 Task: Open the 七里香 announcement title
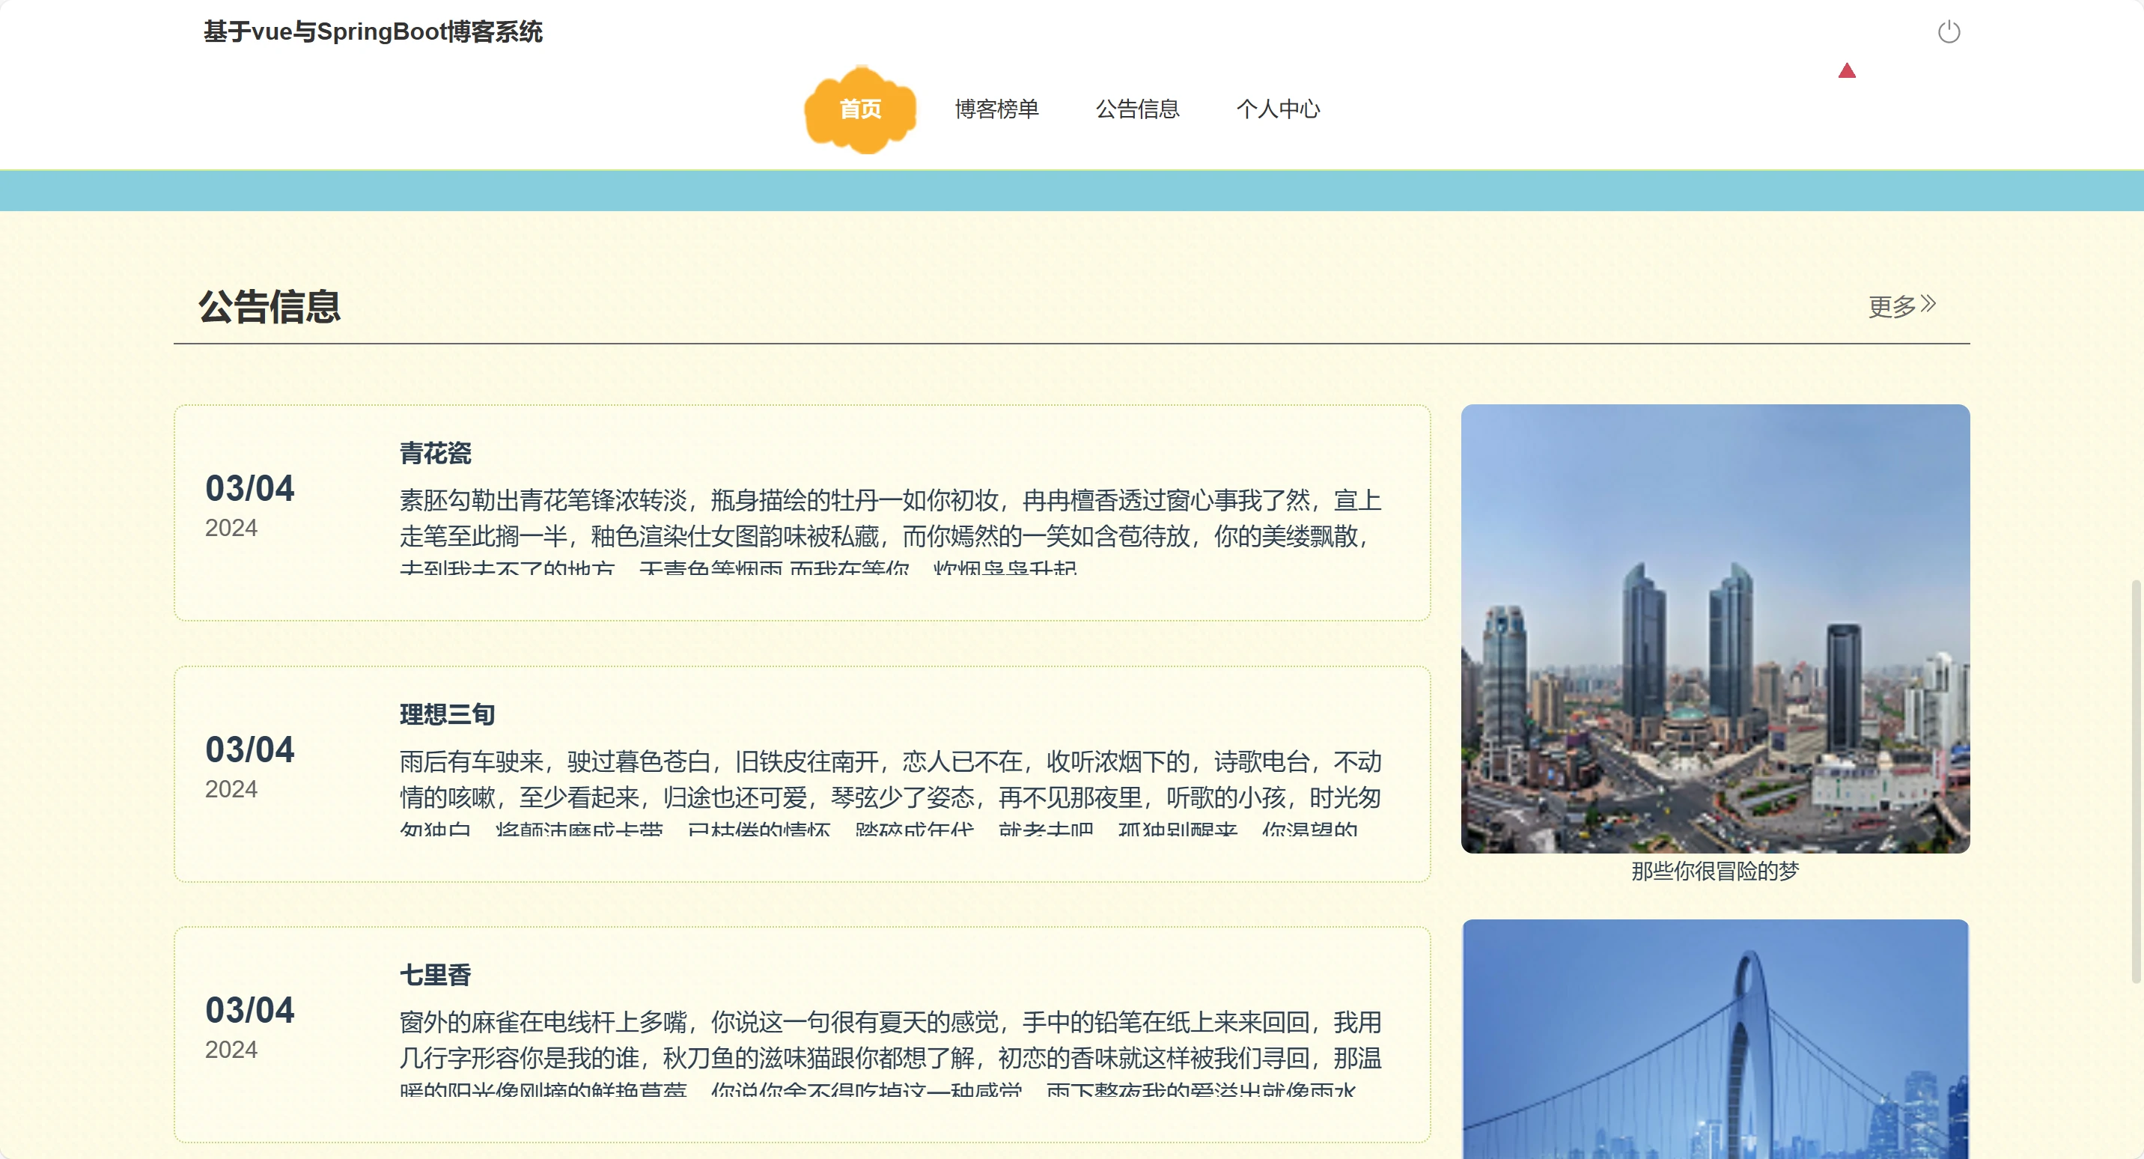pos(435,974)
